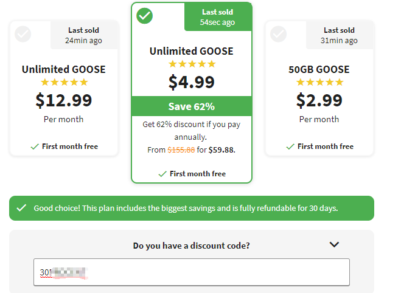Toggle the green checkmark on the $4.99 plan

coord(144,16)
